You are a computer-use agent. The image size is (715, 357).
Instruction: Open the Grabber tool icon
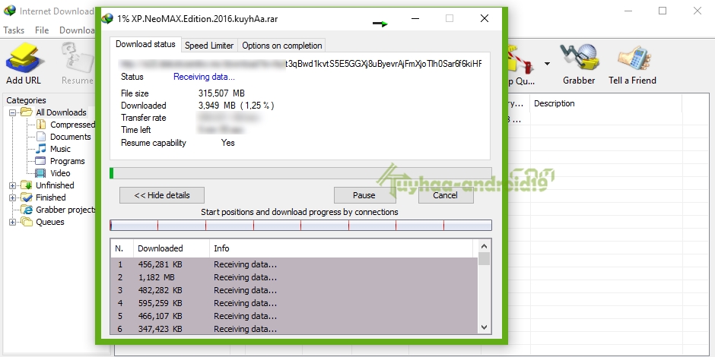pos(579,58)
